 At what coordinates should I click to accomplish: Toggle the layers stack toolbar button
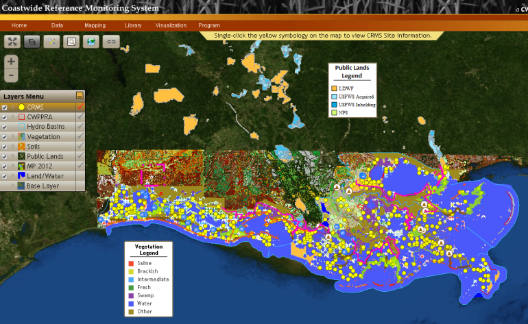click(32, 42)
